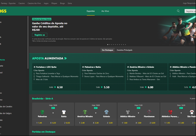This screenshot has width=196, height=136.
Task: Open Brasileirão - Série A heading link
Action: click(x=42, y=99)
